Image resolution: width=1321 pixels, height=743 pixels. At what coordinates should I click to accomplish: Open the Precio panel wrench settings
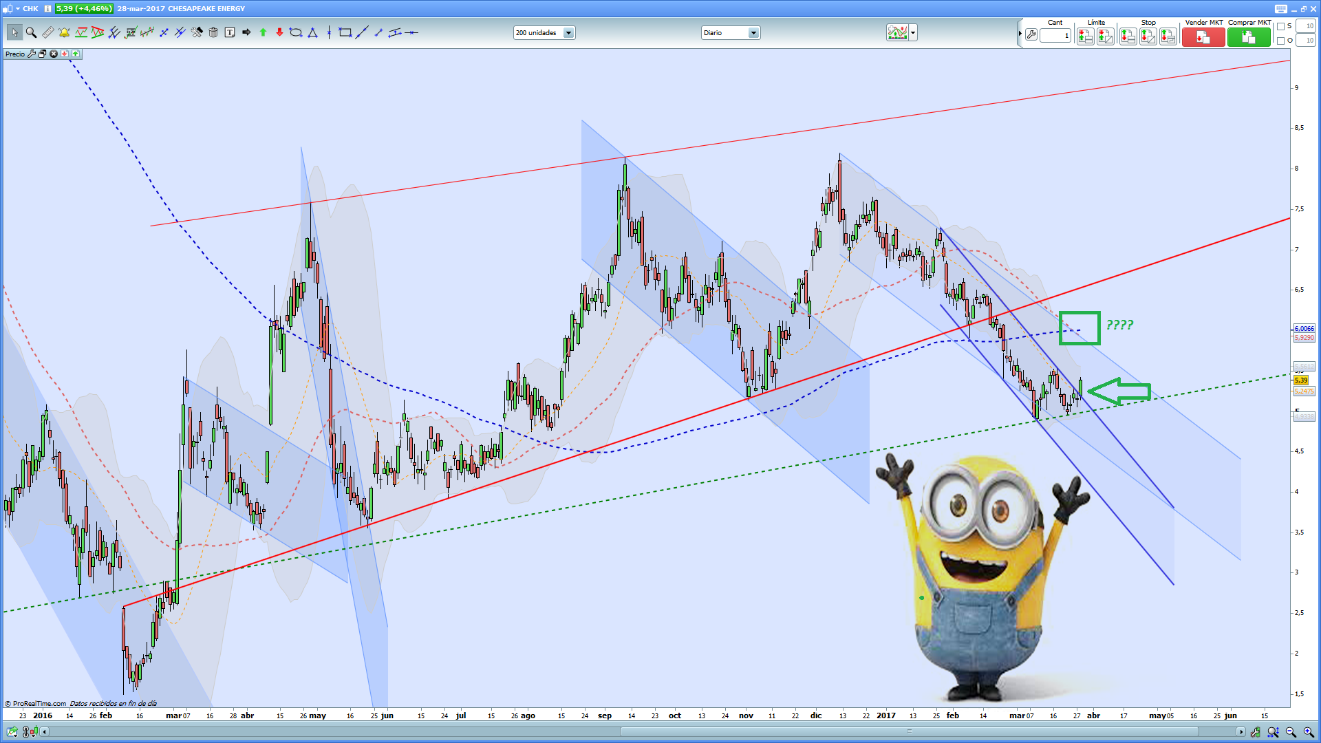[32, 54]
